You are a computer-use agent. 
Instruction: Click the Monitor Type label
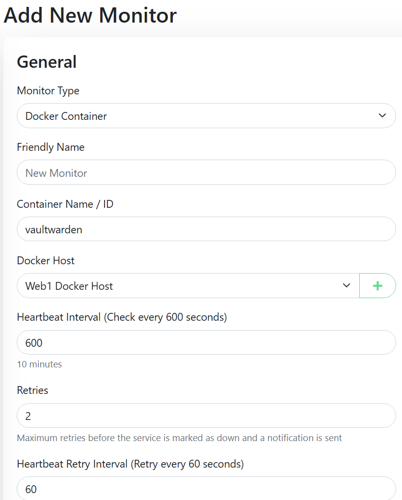click(x=48, y=91)
